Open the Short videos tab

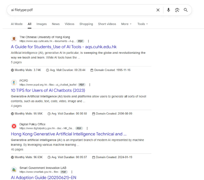[x=107, y=24]
